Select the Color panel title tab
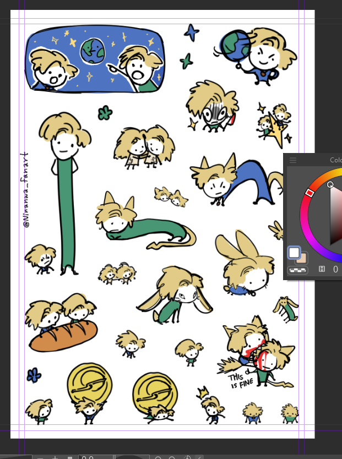342x459 pixels. tap(335, 160)
